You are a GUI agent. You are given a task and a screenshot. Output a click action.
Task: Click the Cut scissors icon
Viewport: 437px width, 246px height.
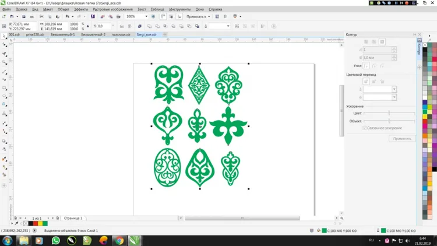tap(41, 17)
